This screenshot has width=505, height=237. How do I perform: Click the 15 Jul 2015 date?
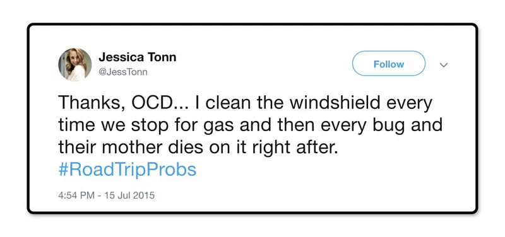point(129,195)
